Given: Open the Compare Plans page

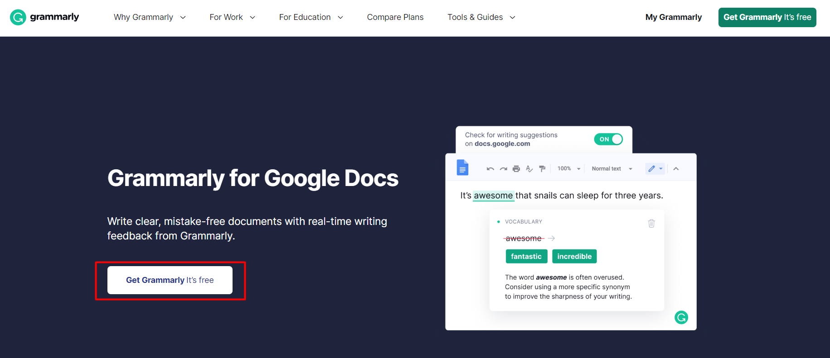Looking at the screenshot, I should (x=395, y=17).
